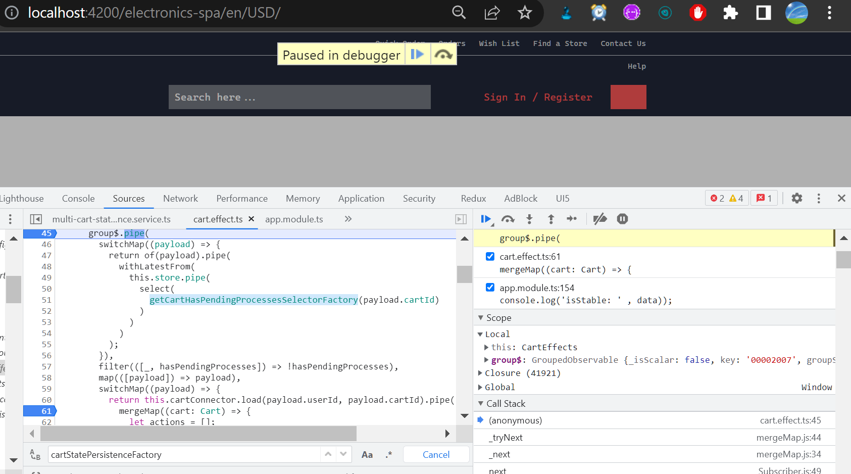Expand the Global scope
Image resolution: width=851 pixels, height=474 pixels.
tap(480, 387)
